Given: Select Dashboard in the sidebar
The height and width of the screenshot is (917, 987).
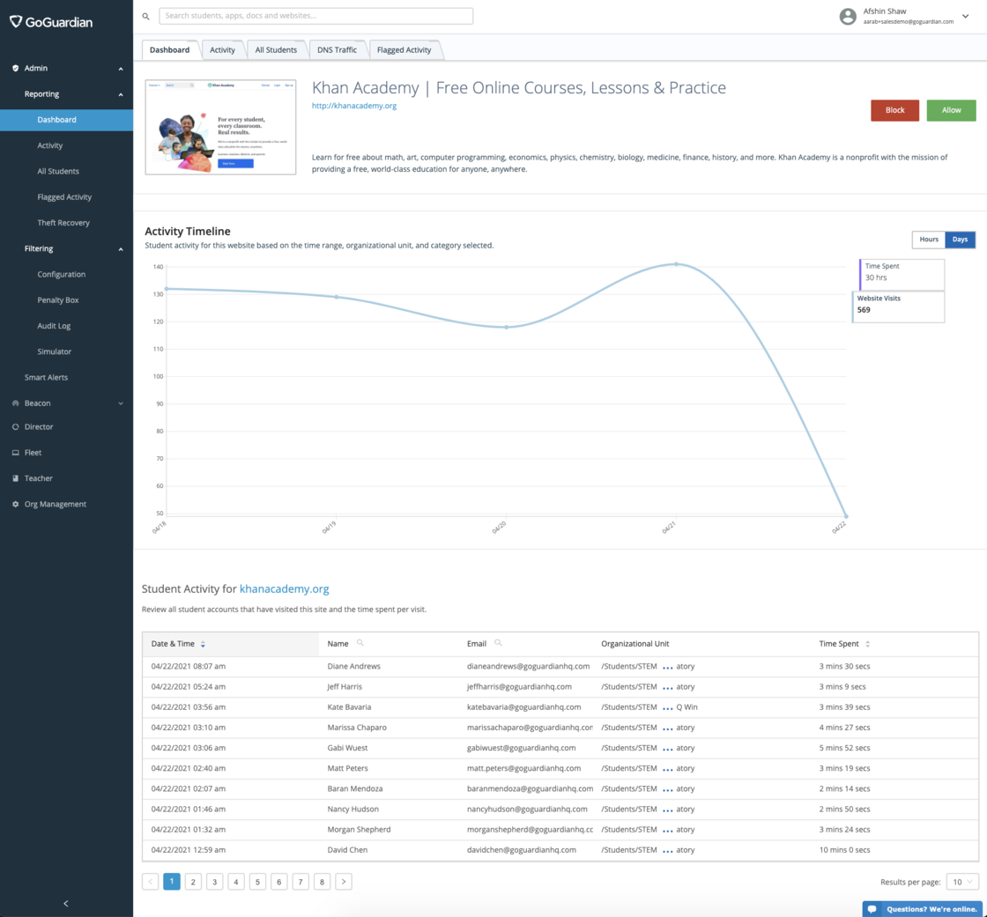Looking at the screenshot, I should click(67, 120).
